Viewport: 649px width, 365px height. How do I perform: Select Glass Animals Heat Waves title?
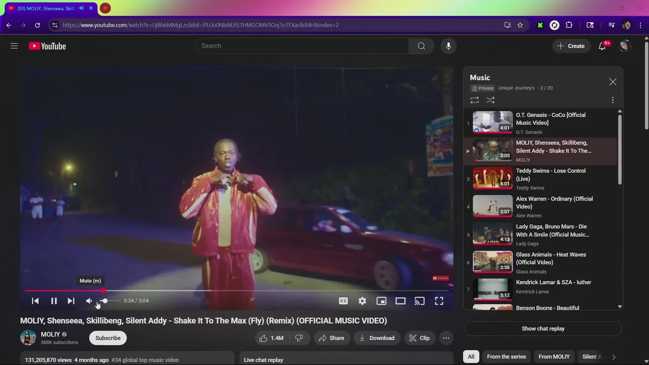[x=551, y=259]
